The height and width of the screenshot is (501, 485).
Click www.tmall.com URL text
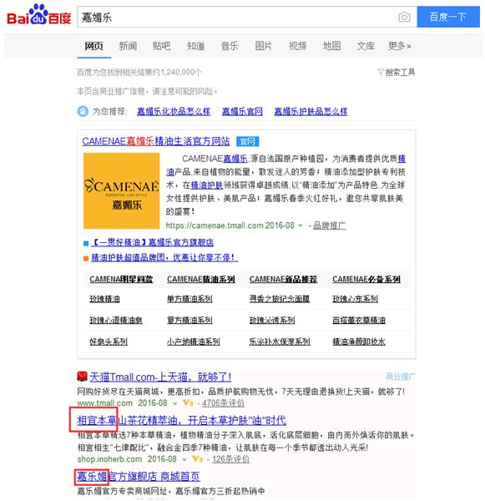(x=105, y=403)
